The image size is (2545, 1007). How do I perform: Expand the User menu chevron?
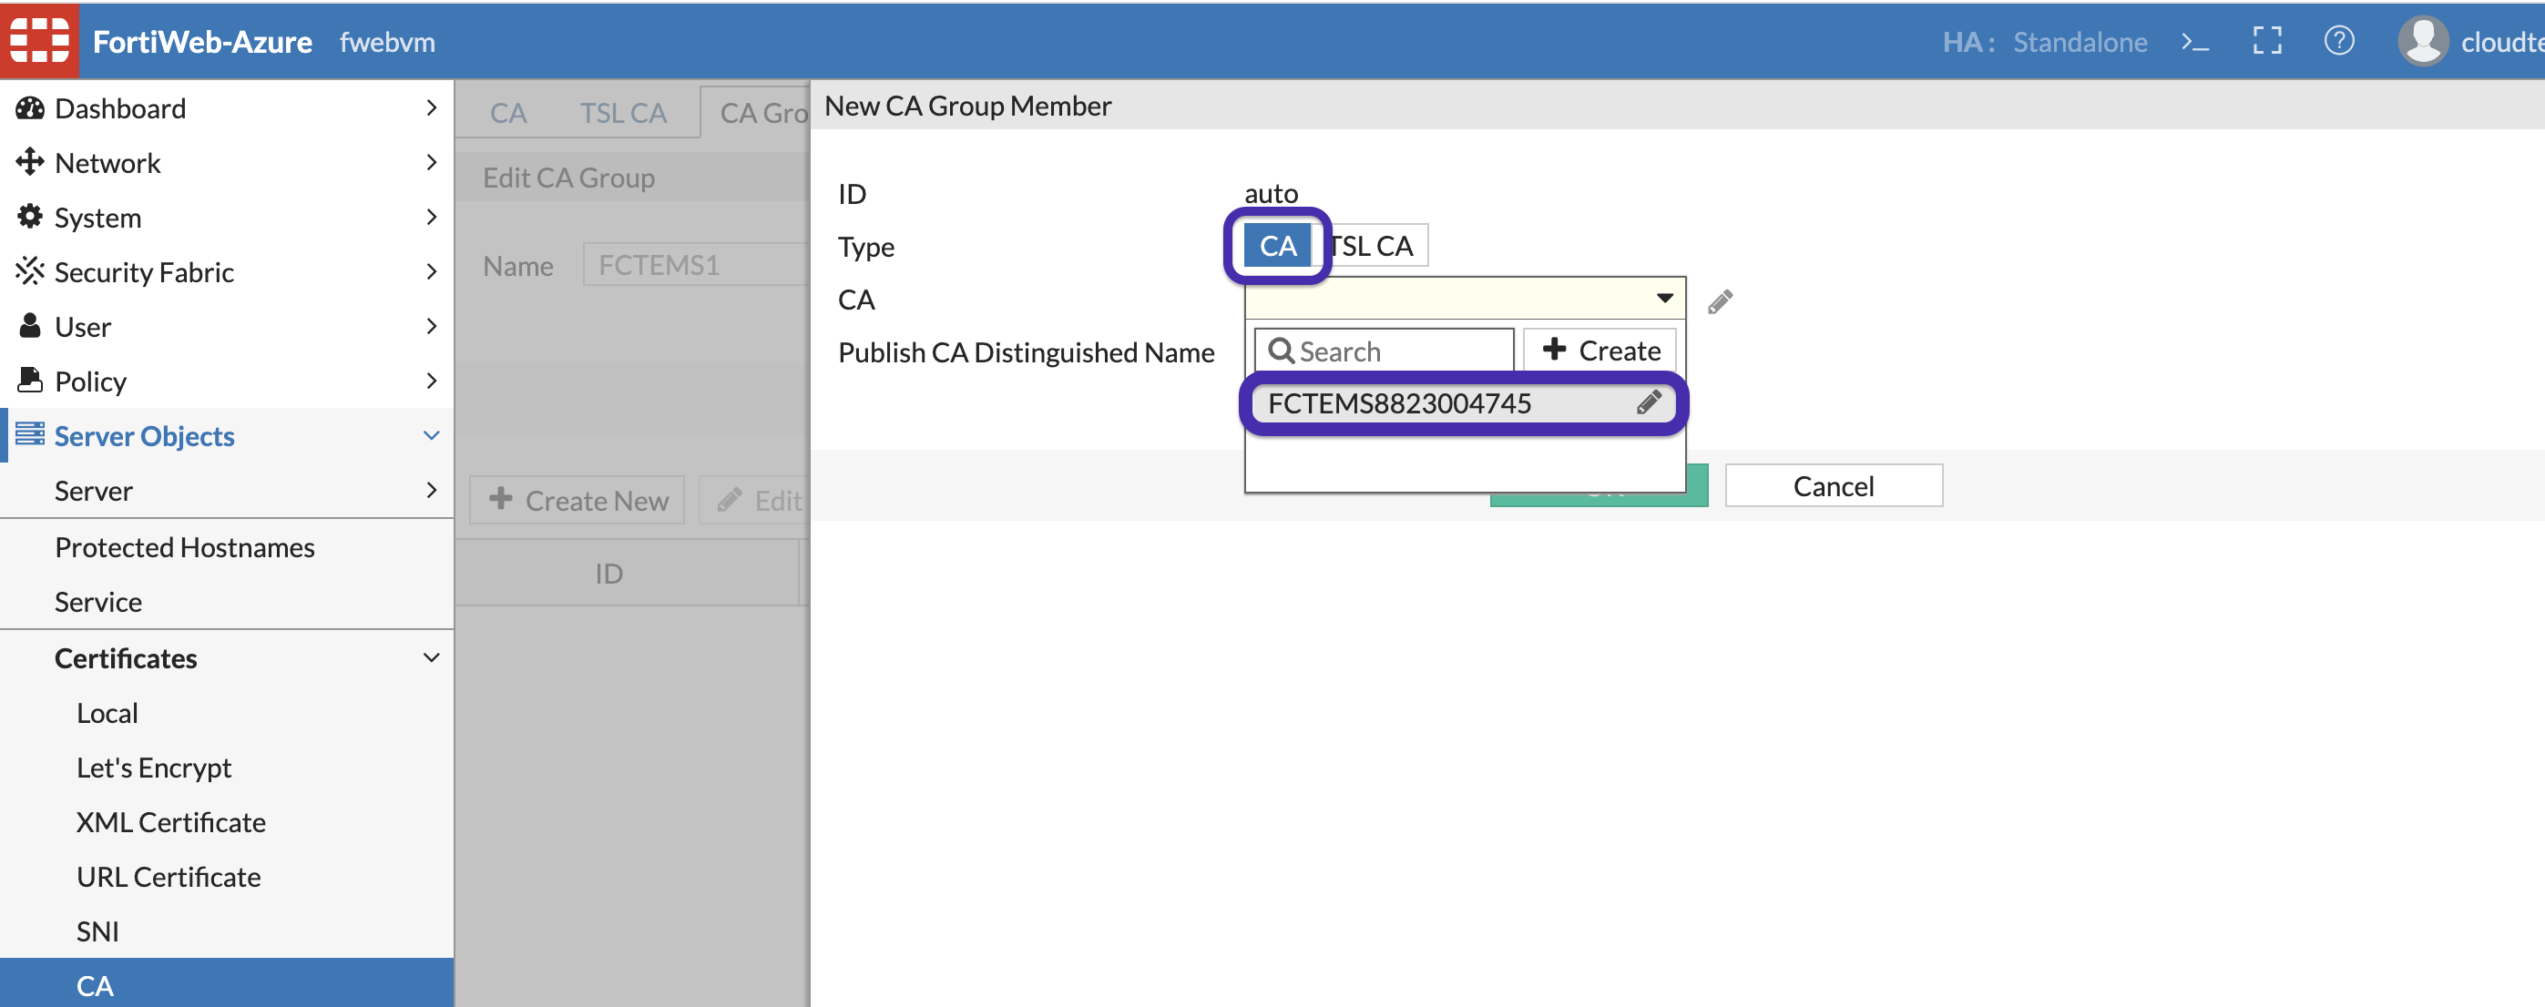tap(431, 325)
